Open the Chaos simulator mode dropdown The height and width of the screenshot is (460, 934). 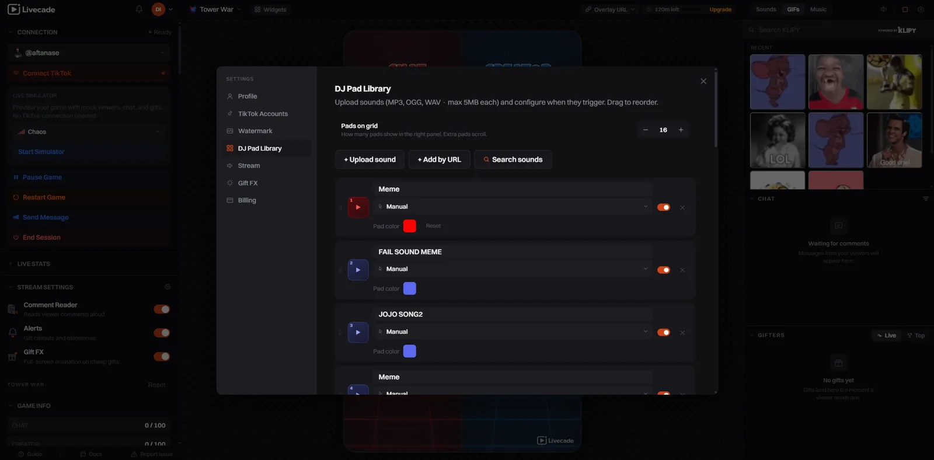point(88,132)
